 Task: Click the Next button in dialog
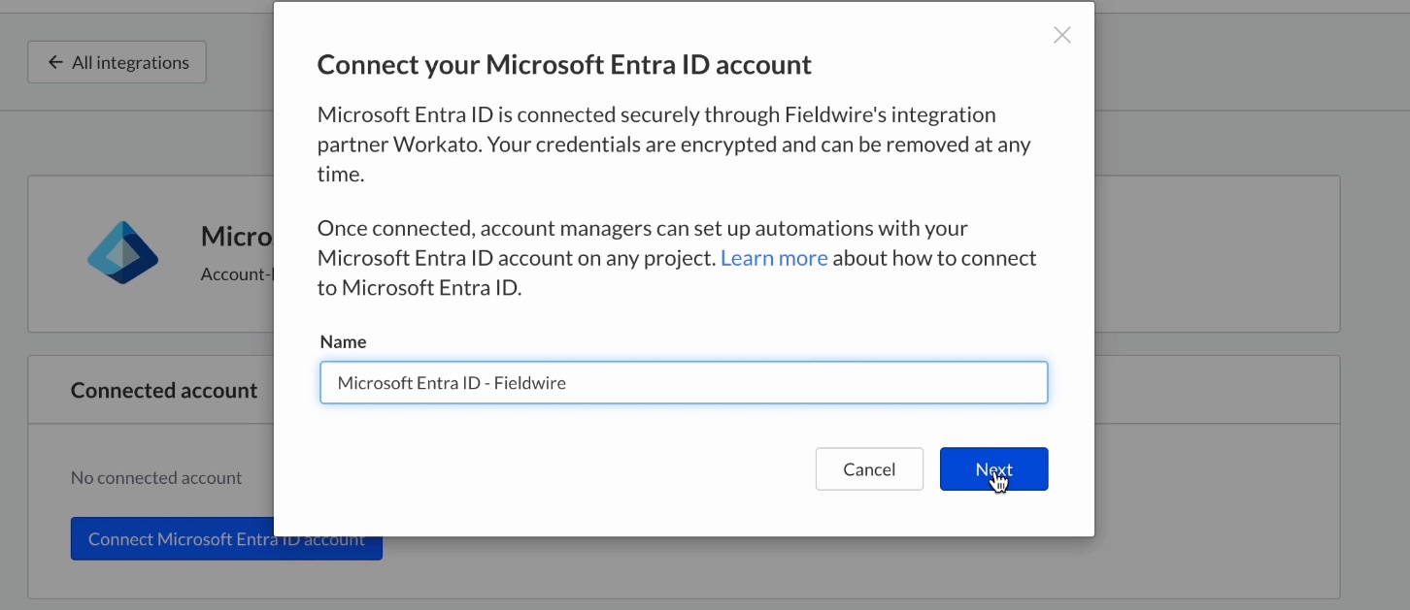(993, 469)
